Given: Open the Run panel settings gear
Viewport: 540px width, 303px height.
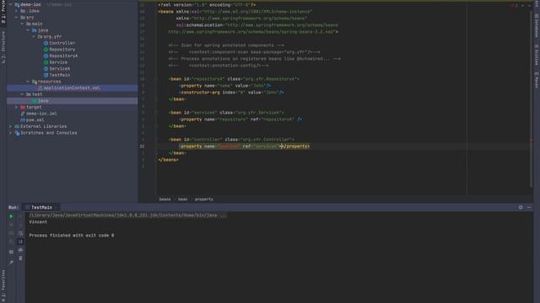Looking at the screenshot, I should tap(521, 207).
